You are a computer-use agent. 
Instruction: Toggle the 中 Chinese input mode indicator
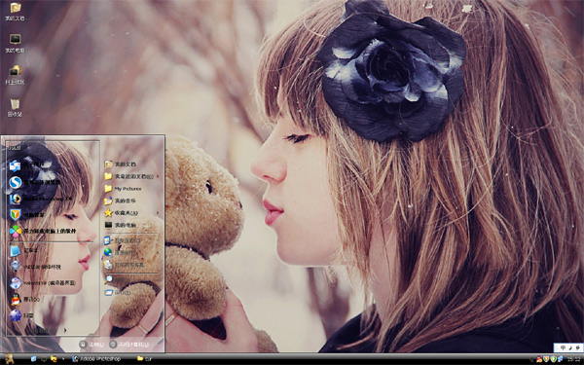point(563,347)
